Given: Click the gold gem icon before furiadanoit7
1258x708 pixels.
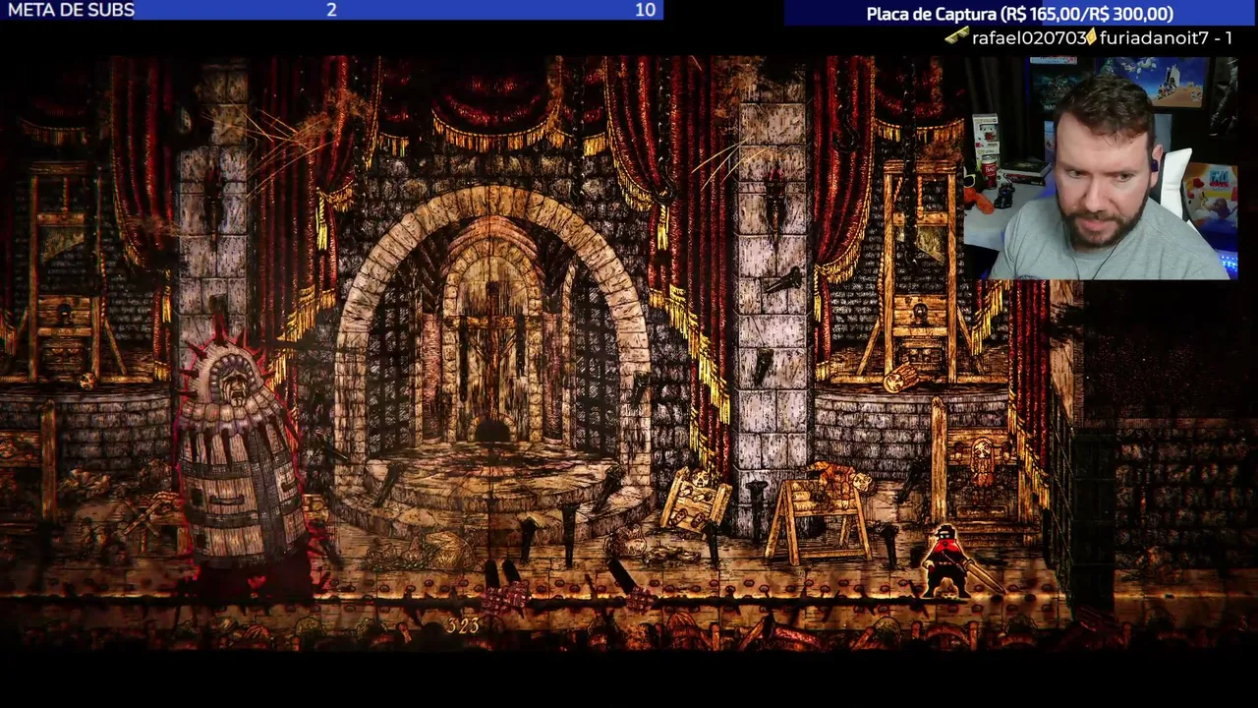Looking at the screenshot, I should [x=1091, y=37].
